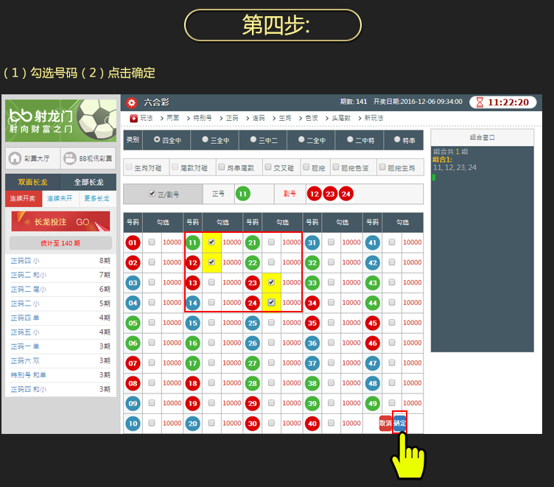Image resolution: width=554 pixels, height=487 pixels.
Task: Click the hourglass countdown timer icon
Action: coord(480,102)
